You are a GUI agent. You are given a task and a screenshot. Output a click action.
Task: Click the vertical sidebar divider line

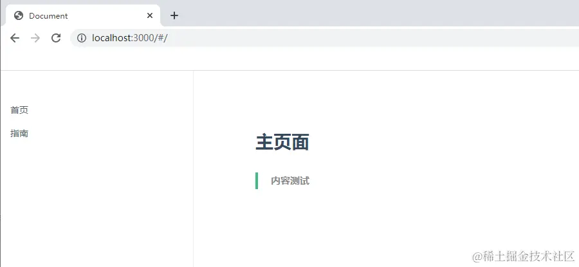193,169
